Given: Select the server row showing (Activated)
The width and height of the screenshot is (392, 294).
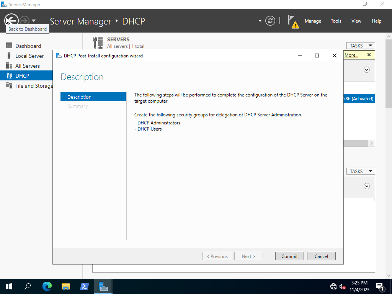Looking at the screenshot, I should (x=359, y=98).
